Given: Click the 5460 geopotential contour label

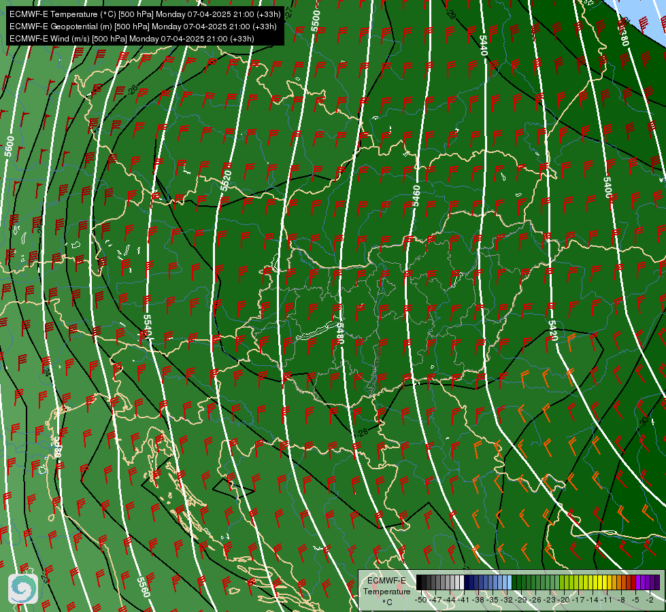Looking at the screenshot, I should 416,196.
